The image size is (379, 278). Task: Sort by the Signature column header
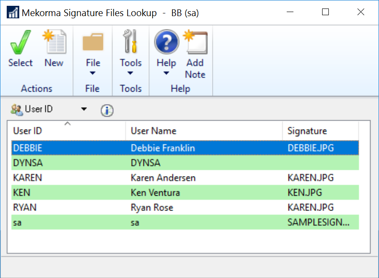302,131
